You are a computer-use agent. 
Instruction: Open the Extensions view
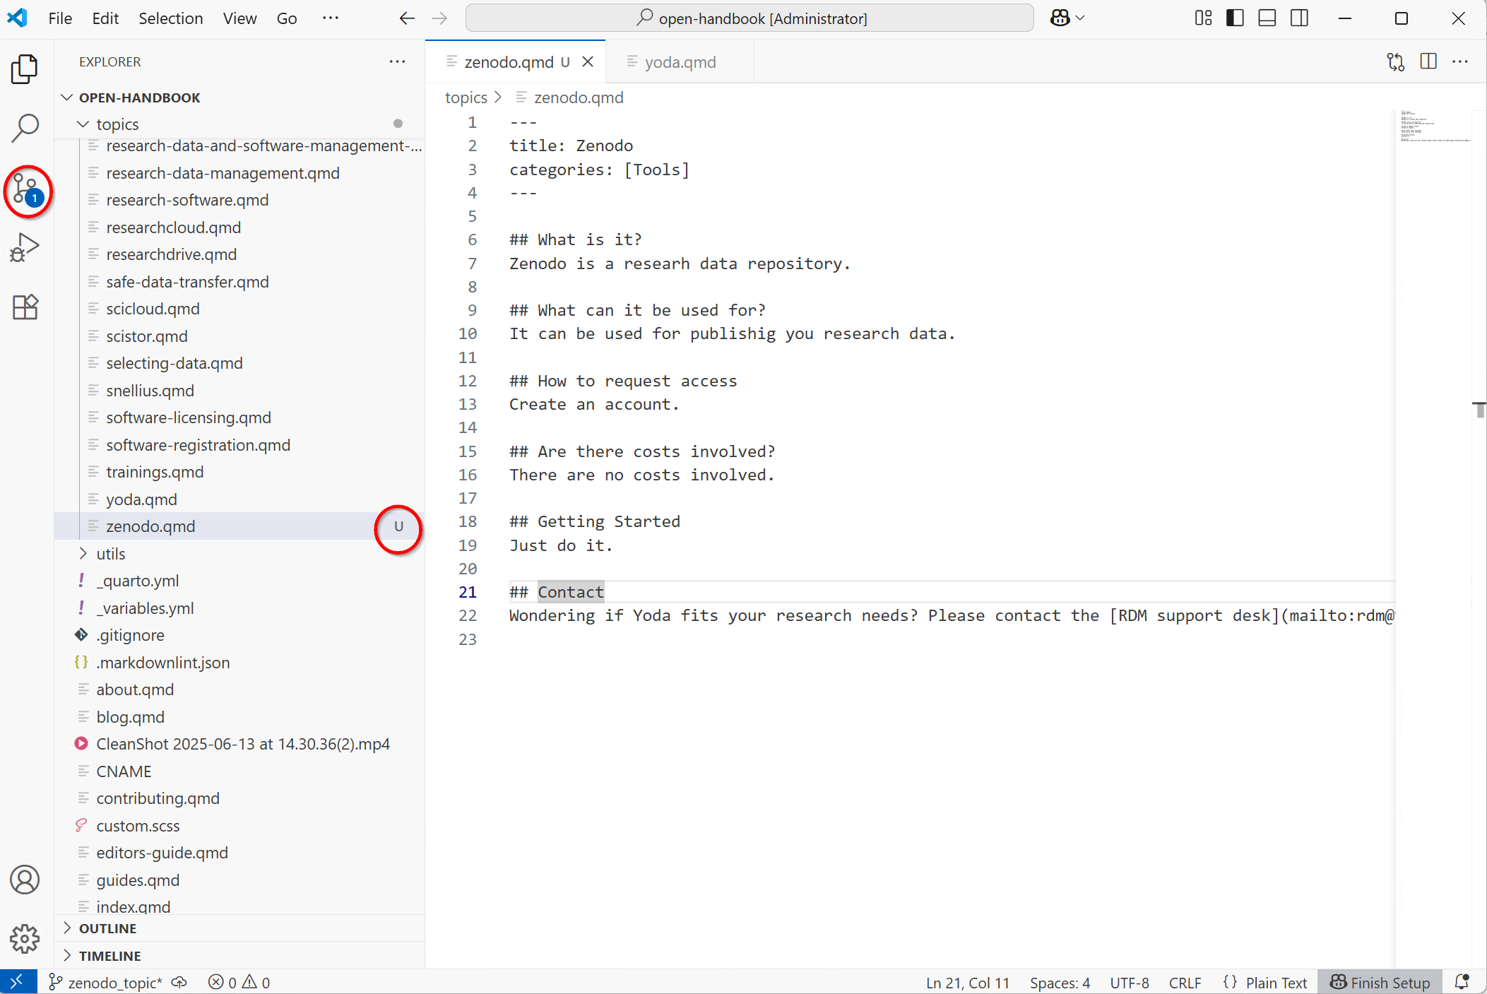25,307
